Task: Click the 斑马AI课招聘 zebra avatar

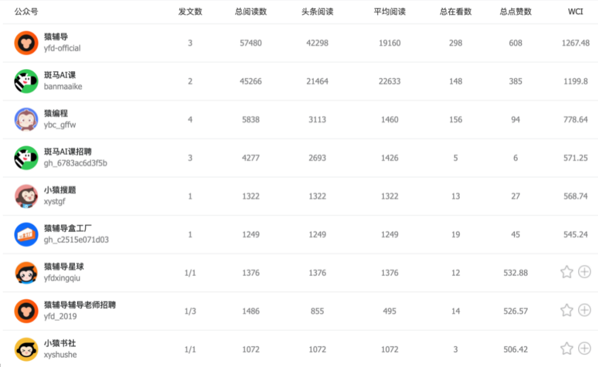Action: tap(26, 158)
